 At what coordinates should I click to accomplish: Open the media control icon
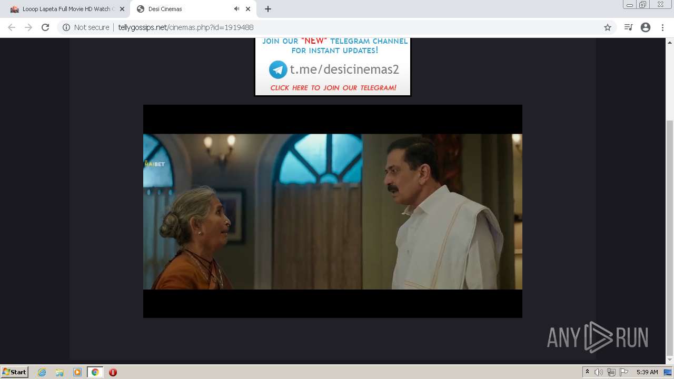pos(628,27)
